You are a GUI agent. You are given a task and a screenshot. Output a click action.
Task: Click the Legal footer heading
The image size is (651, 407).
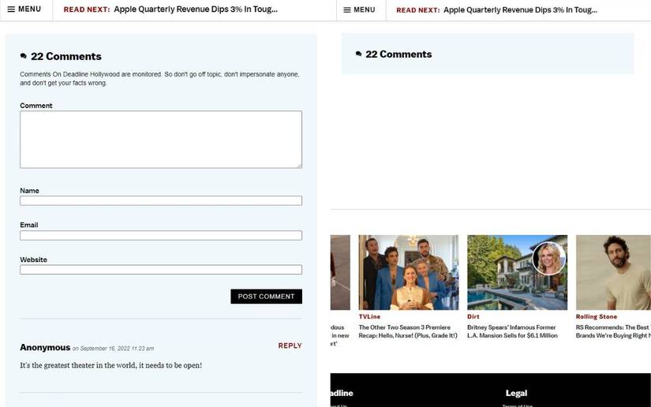click(516, 393)
